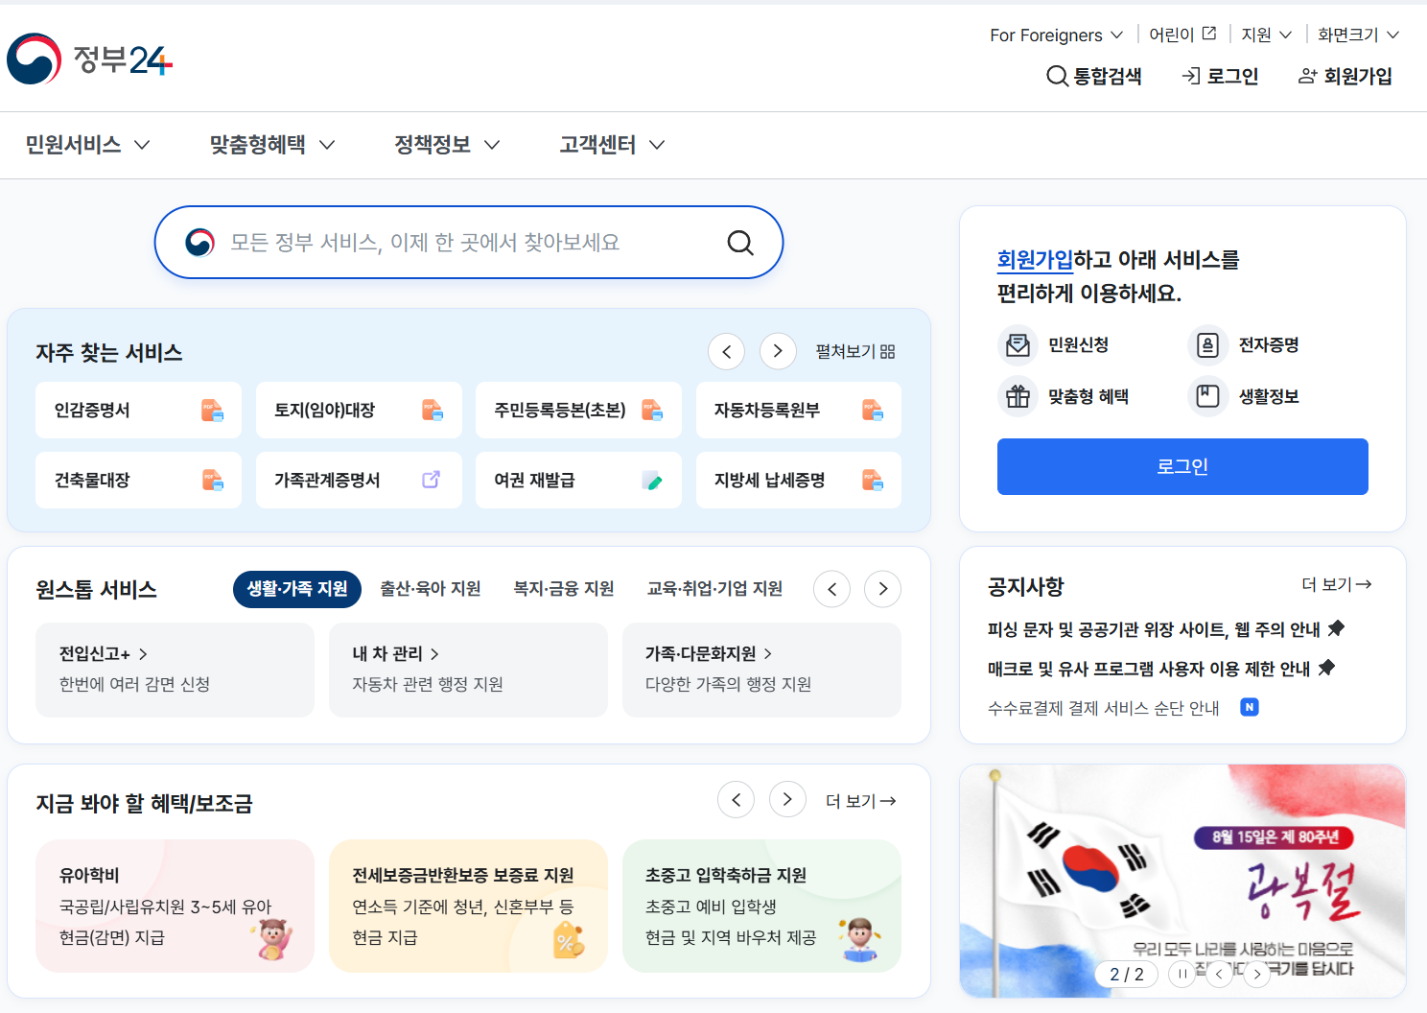Click the 생활정보 book icon
The image size is (1427, 1013).
(1207, 396)
